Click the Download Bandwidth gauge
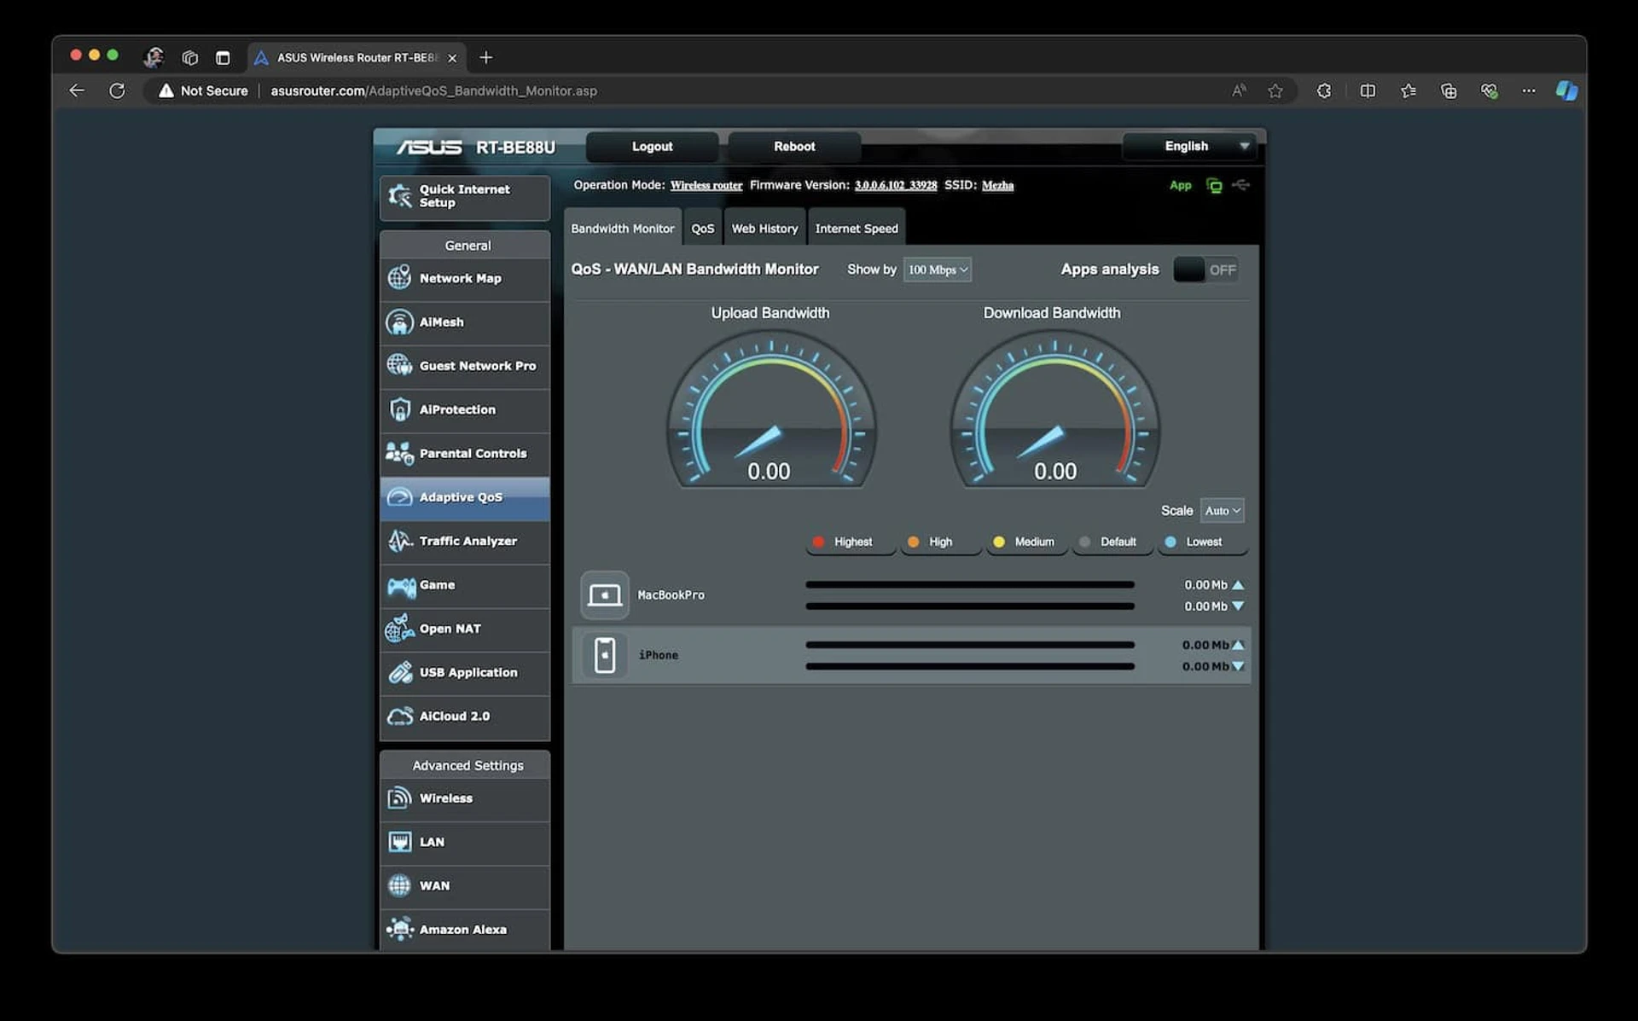The width and height of the screenshot is (1638, 1021). pos(1054,410)
